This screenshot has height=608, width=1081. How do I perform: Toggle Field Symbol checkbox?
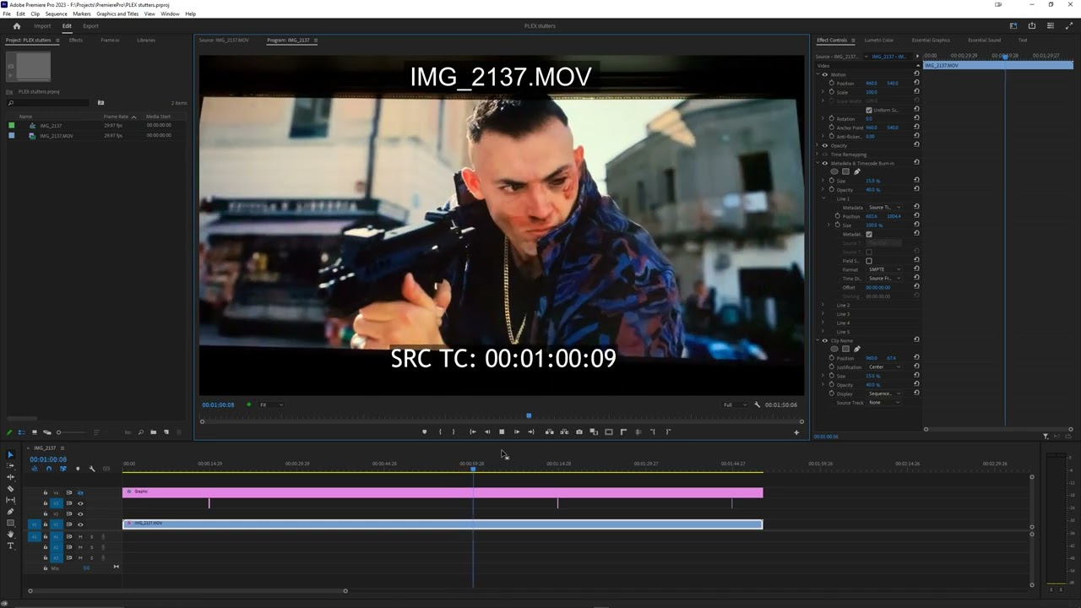869,261
